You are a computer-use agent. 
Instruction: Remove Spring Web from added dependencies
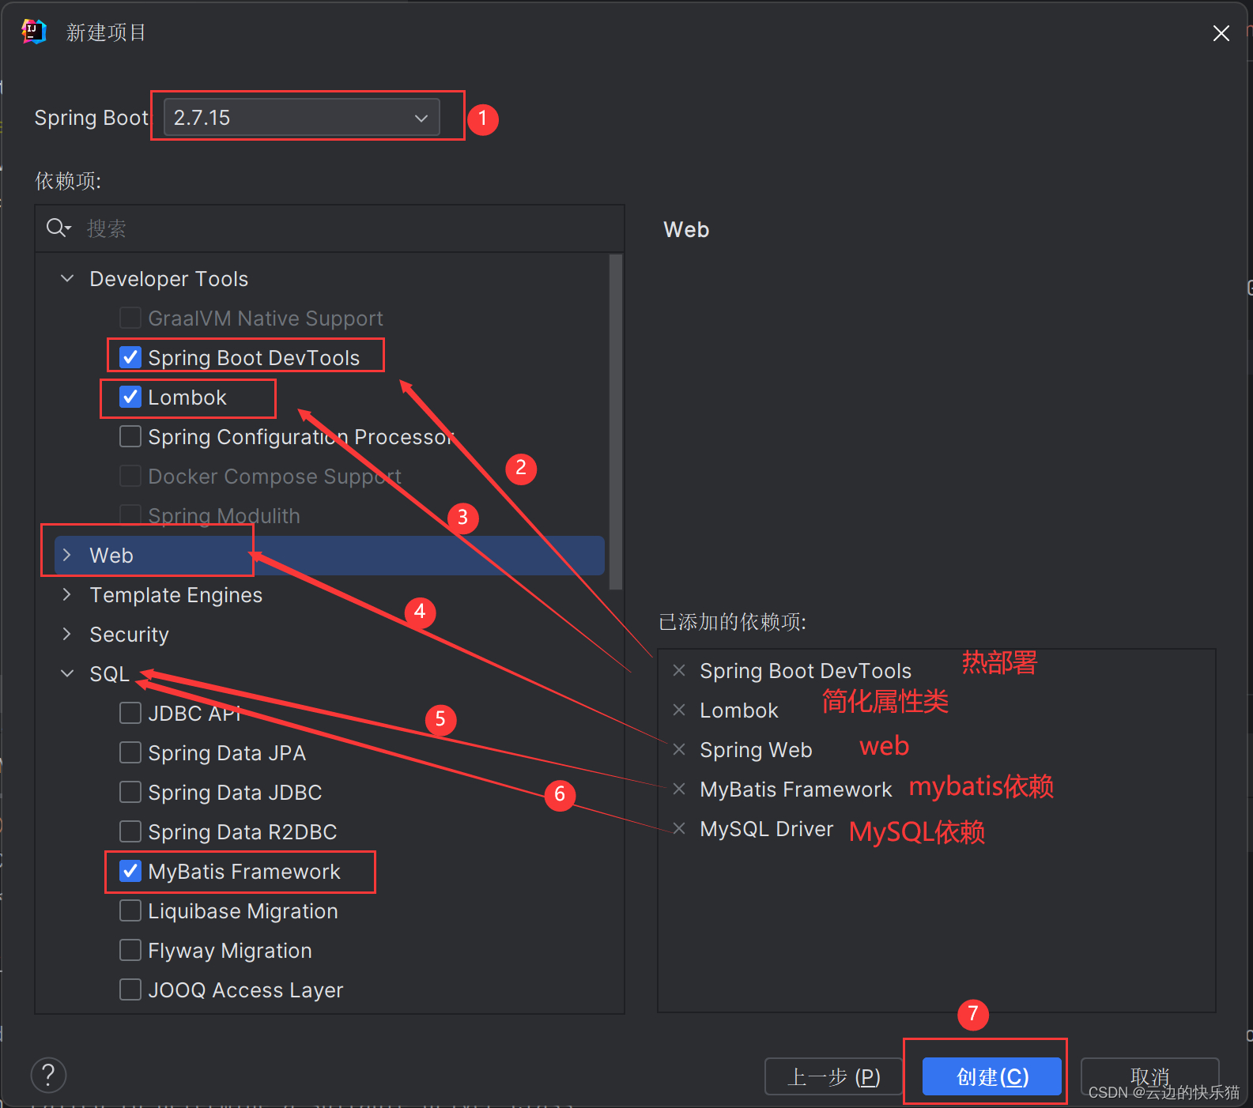[678, 749]
